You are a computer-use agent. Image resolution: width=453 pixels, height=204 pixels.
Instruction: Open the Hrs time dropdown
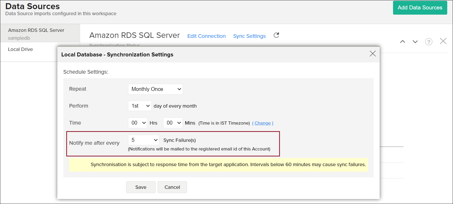coord(138,123)
